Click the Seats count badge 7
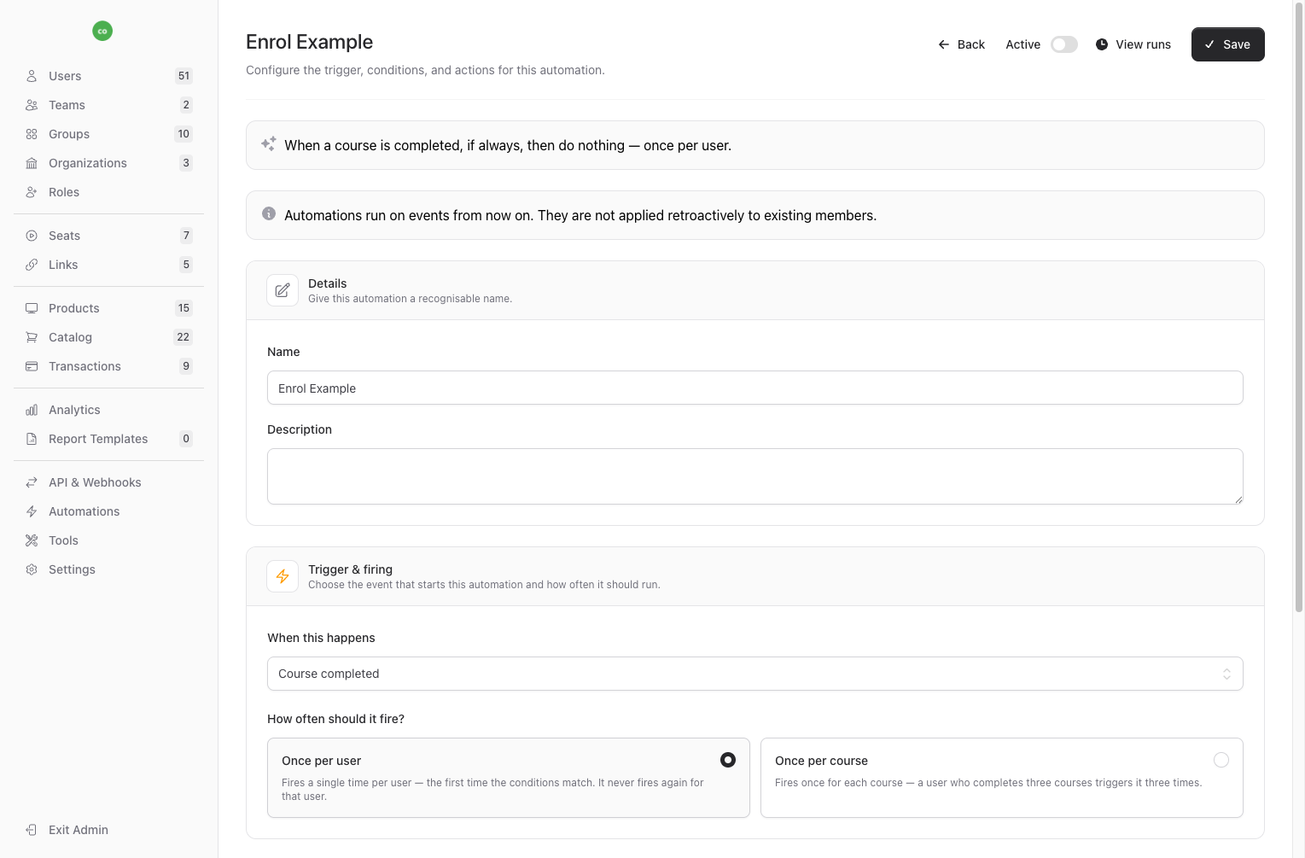Image resolution: width=1305 pixels, height=858 pixels. pyautogui.click(x=186, y=236)
